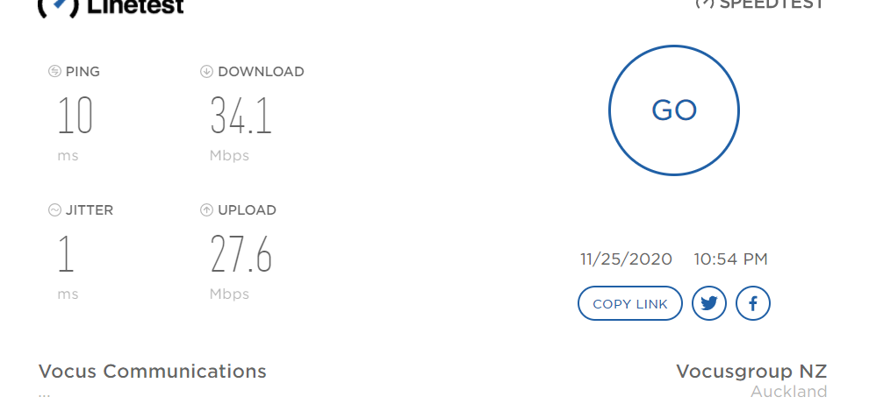869x404 pixels.
Task: Click the Jitter wave icon
Action: pyautogui.click(x=54, y=209)
